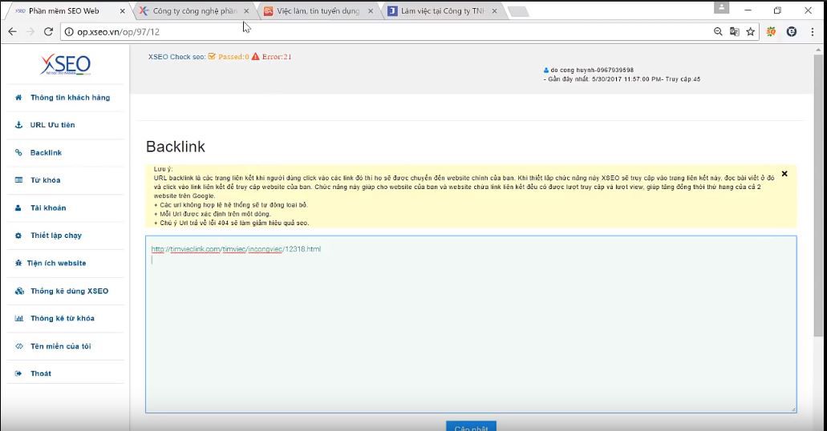This screenshot has width=827, height=431.
Task: Click the timvieclink.com URL in the textarea
Action: click(236, 248)
